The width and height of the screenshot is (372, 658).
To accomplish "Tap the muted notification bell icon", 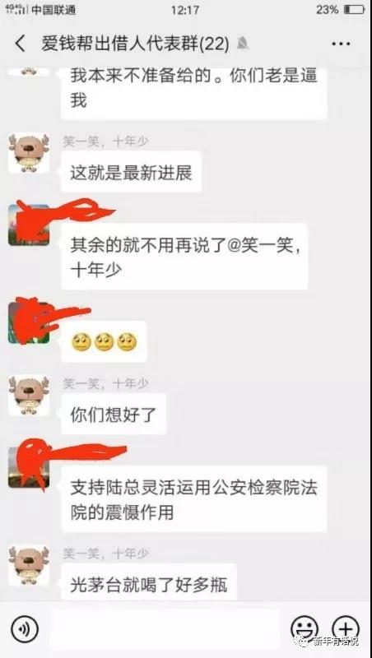I will [242, 44].
